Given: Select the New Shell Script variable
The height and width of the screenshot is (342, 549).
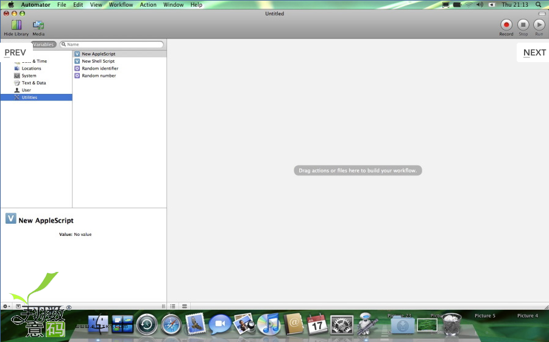Looking at the screenshot, I should pyautogui.click(x=120, y=61).
